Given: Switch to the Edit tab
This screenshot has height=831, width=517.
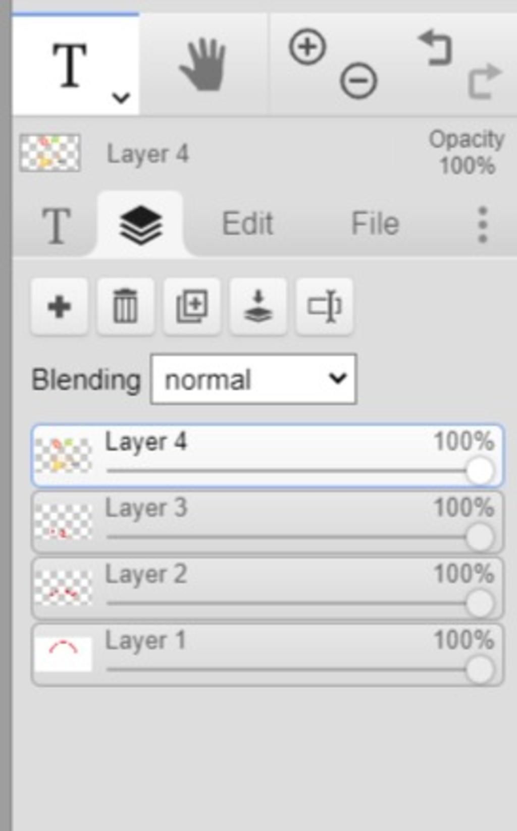Looking at the screenshot, I should point(247,224).
